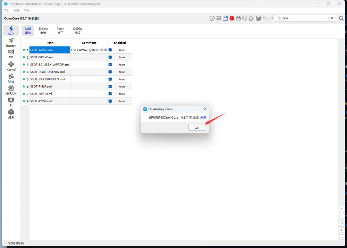This screenshot has height=248, width=347.
Task: Click the Comment column header
Action: [x=89, y=43]
